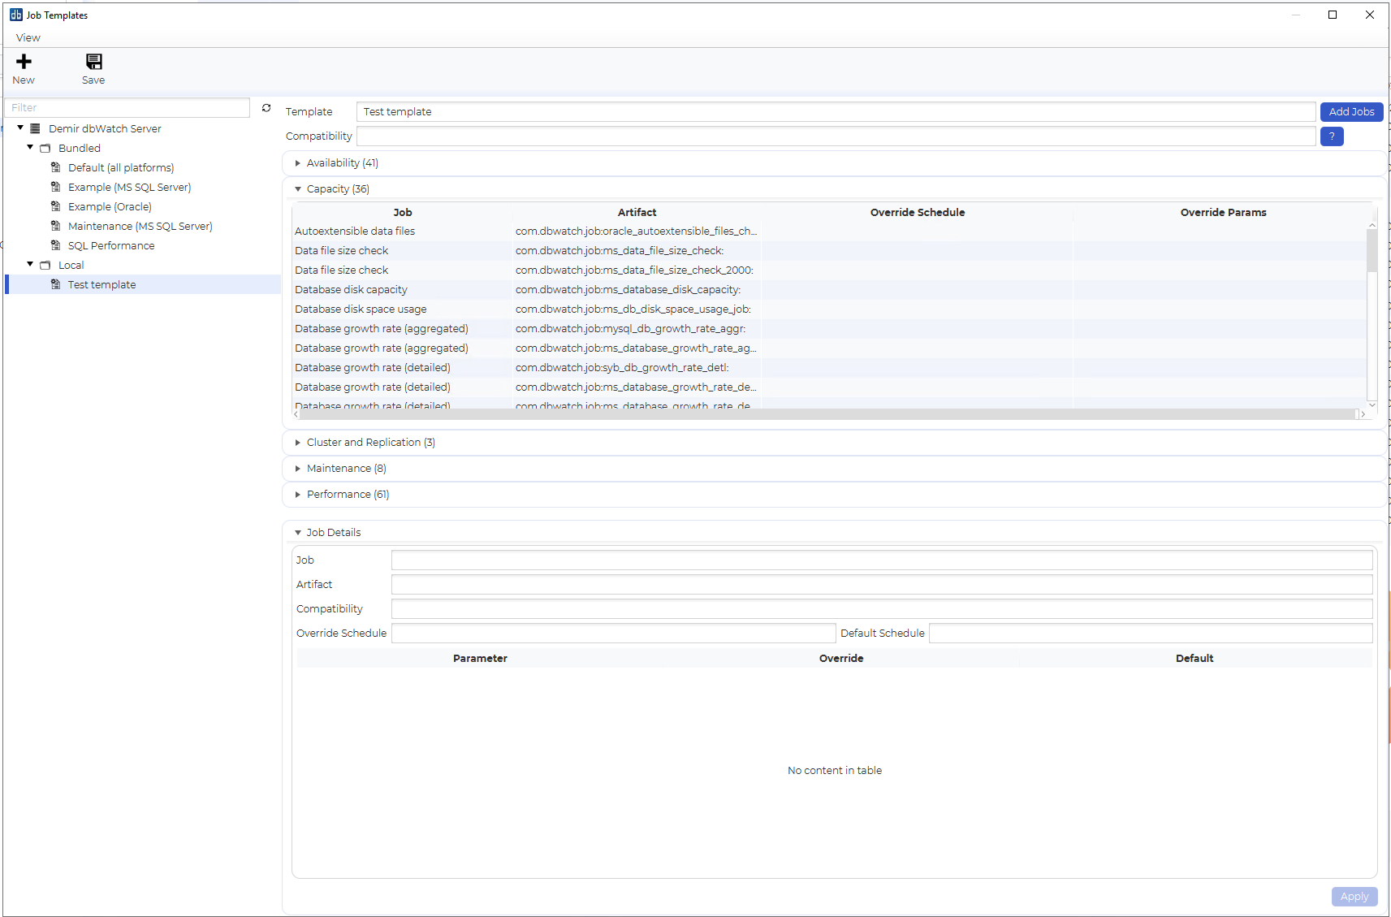Click the Apply button
Viewport: 1391px width, 917px height.
pos(1354,897)
